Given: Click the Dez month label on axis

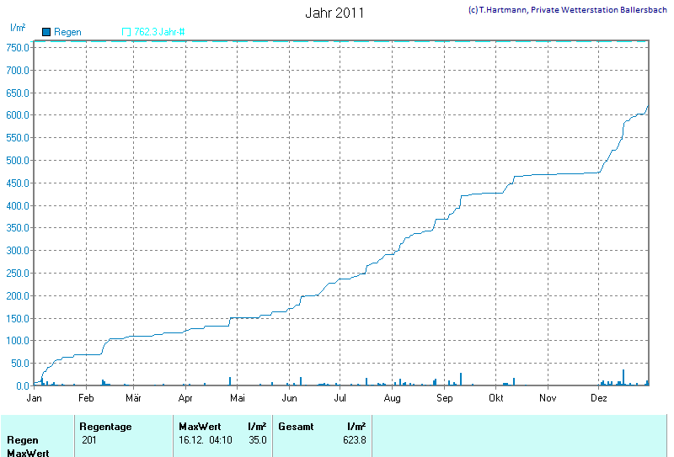Looking at the screenshot, I should 599,397.
